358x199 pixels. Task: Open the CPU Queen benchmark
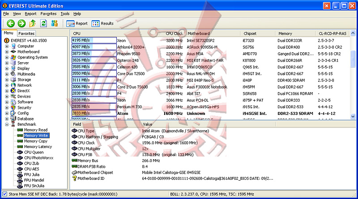click(x=34, y=152)
